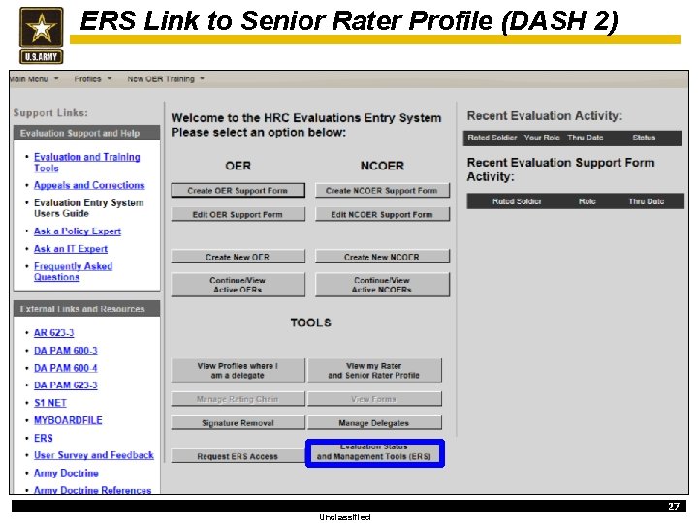The width and height of the screenshot is (698, 523).
Task: Click Create New OER button
Action: point(238,257)
